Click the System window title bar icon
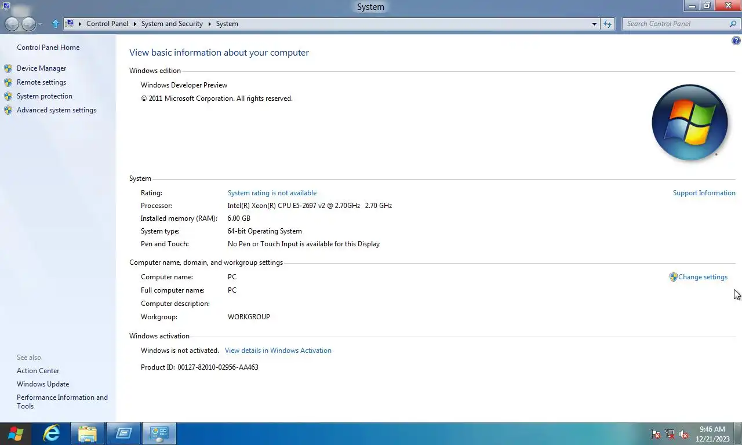This screenshot has height=445, width=742. coord(6,6)
